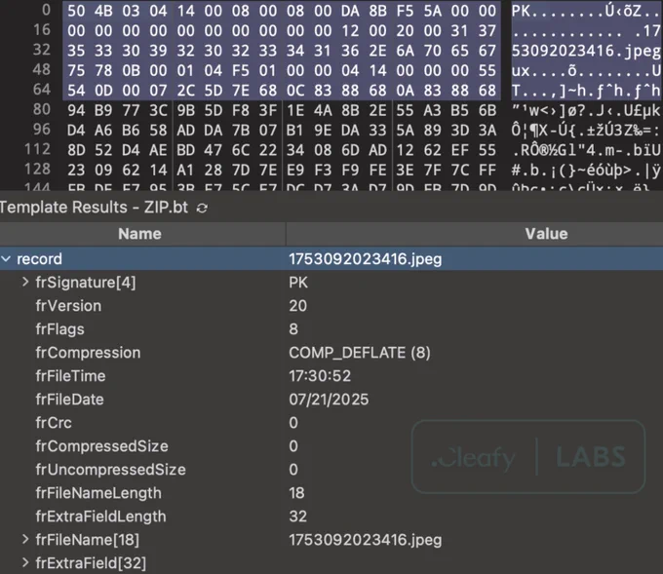This screenshot has height=574, width=663.
Task: Select the frFileDate row
Action: point(331,399)
